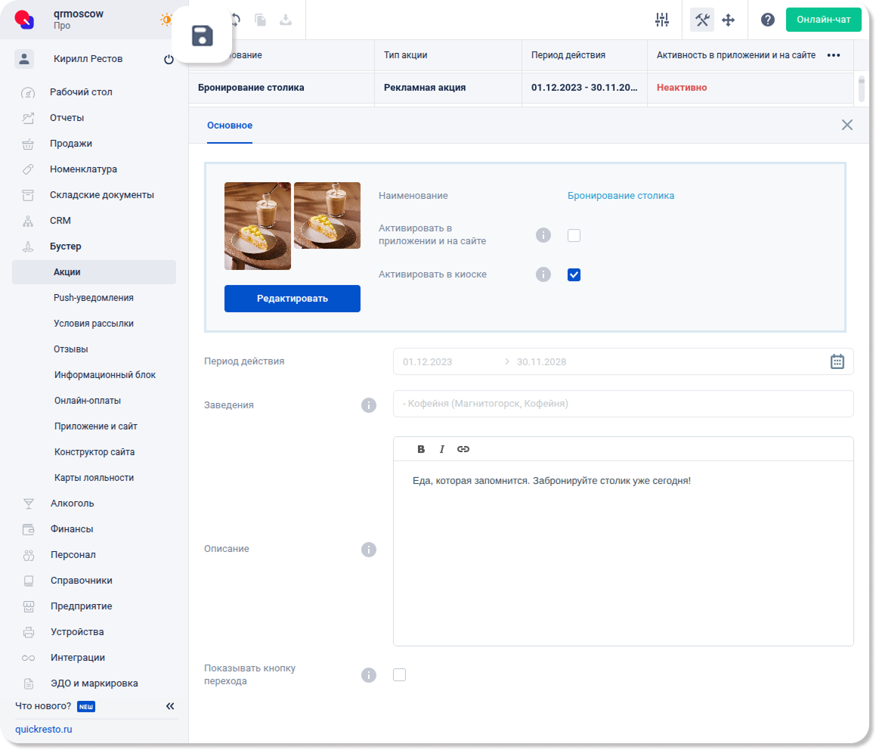
Task: Open Push-уведомления in the sidebar
Action: click(94, 298)
